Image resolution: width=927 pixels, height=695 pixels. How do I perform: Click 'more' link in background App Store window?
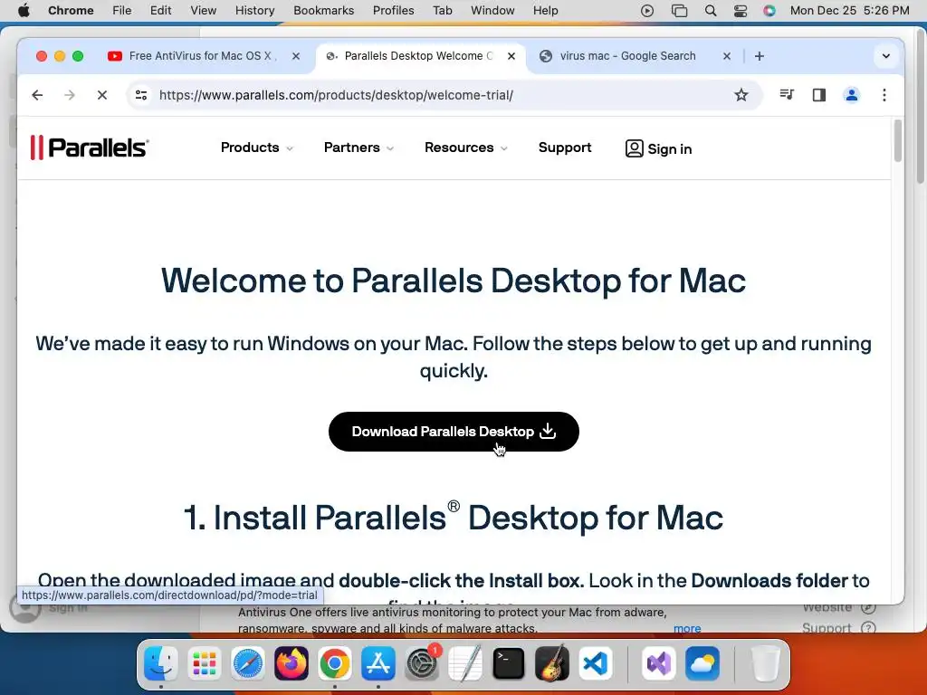coord(687,628)
